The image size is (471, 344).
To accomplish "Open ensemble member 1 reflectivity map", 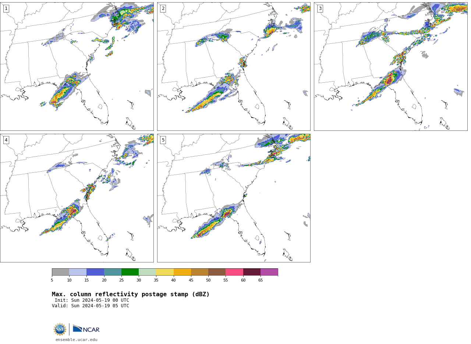I will pos(77,67).
